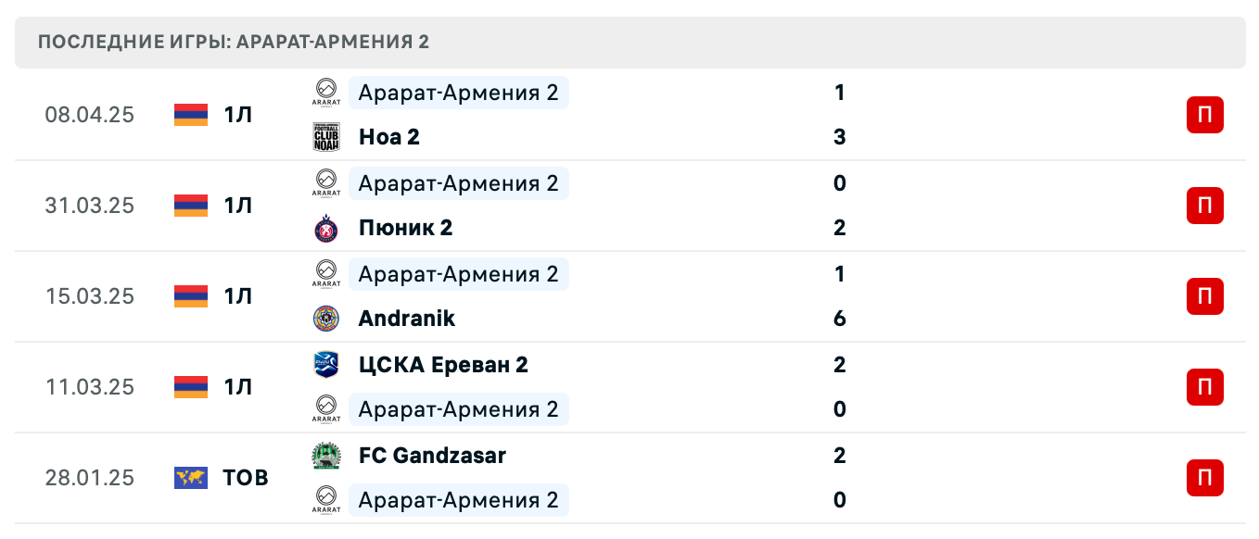Select the FC Gandzasar club logo
This screenshot has height=539, width=1259.
pyautogui.click(x=326, y=456)
